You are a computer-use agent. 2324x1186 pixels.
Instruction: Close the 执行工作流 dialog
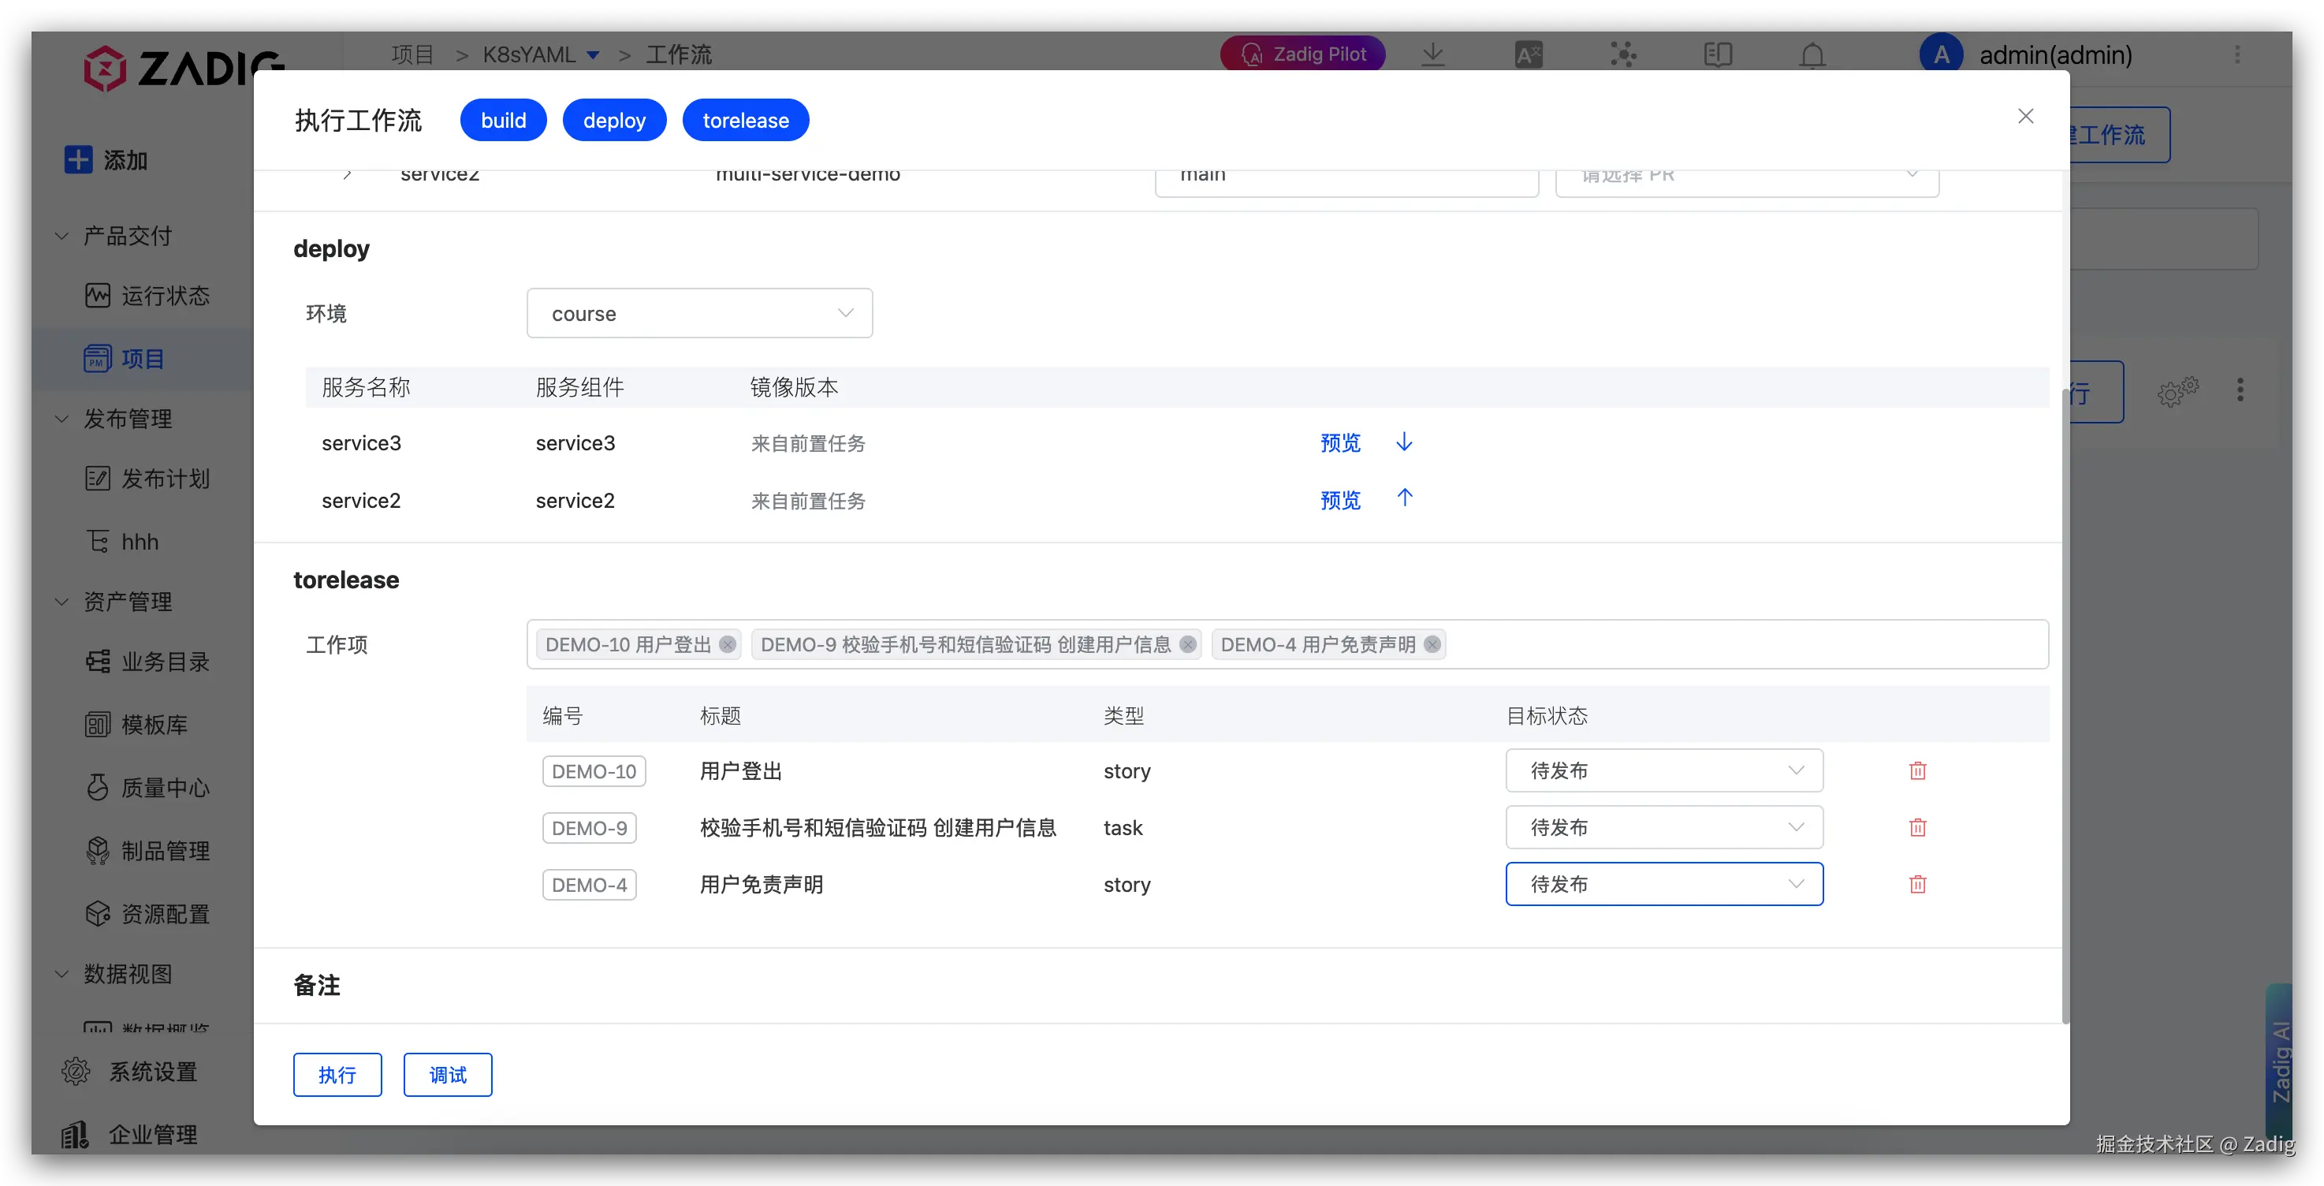(2025, 117)
